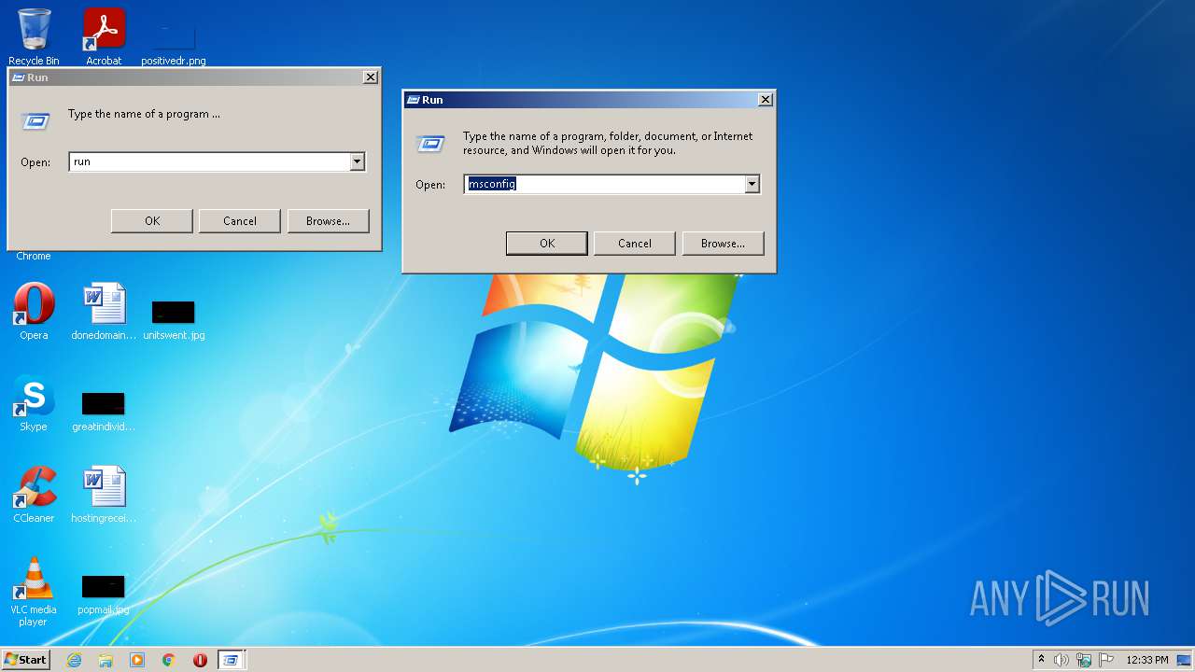Click Cancel in the left Run window
This screenshot has width=1195, height=672.
coord(240,221)
